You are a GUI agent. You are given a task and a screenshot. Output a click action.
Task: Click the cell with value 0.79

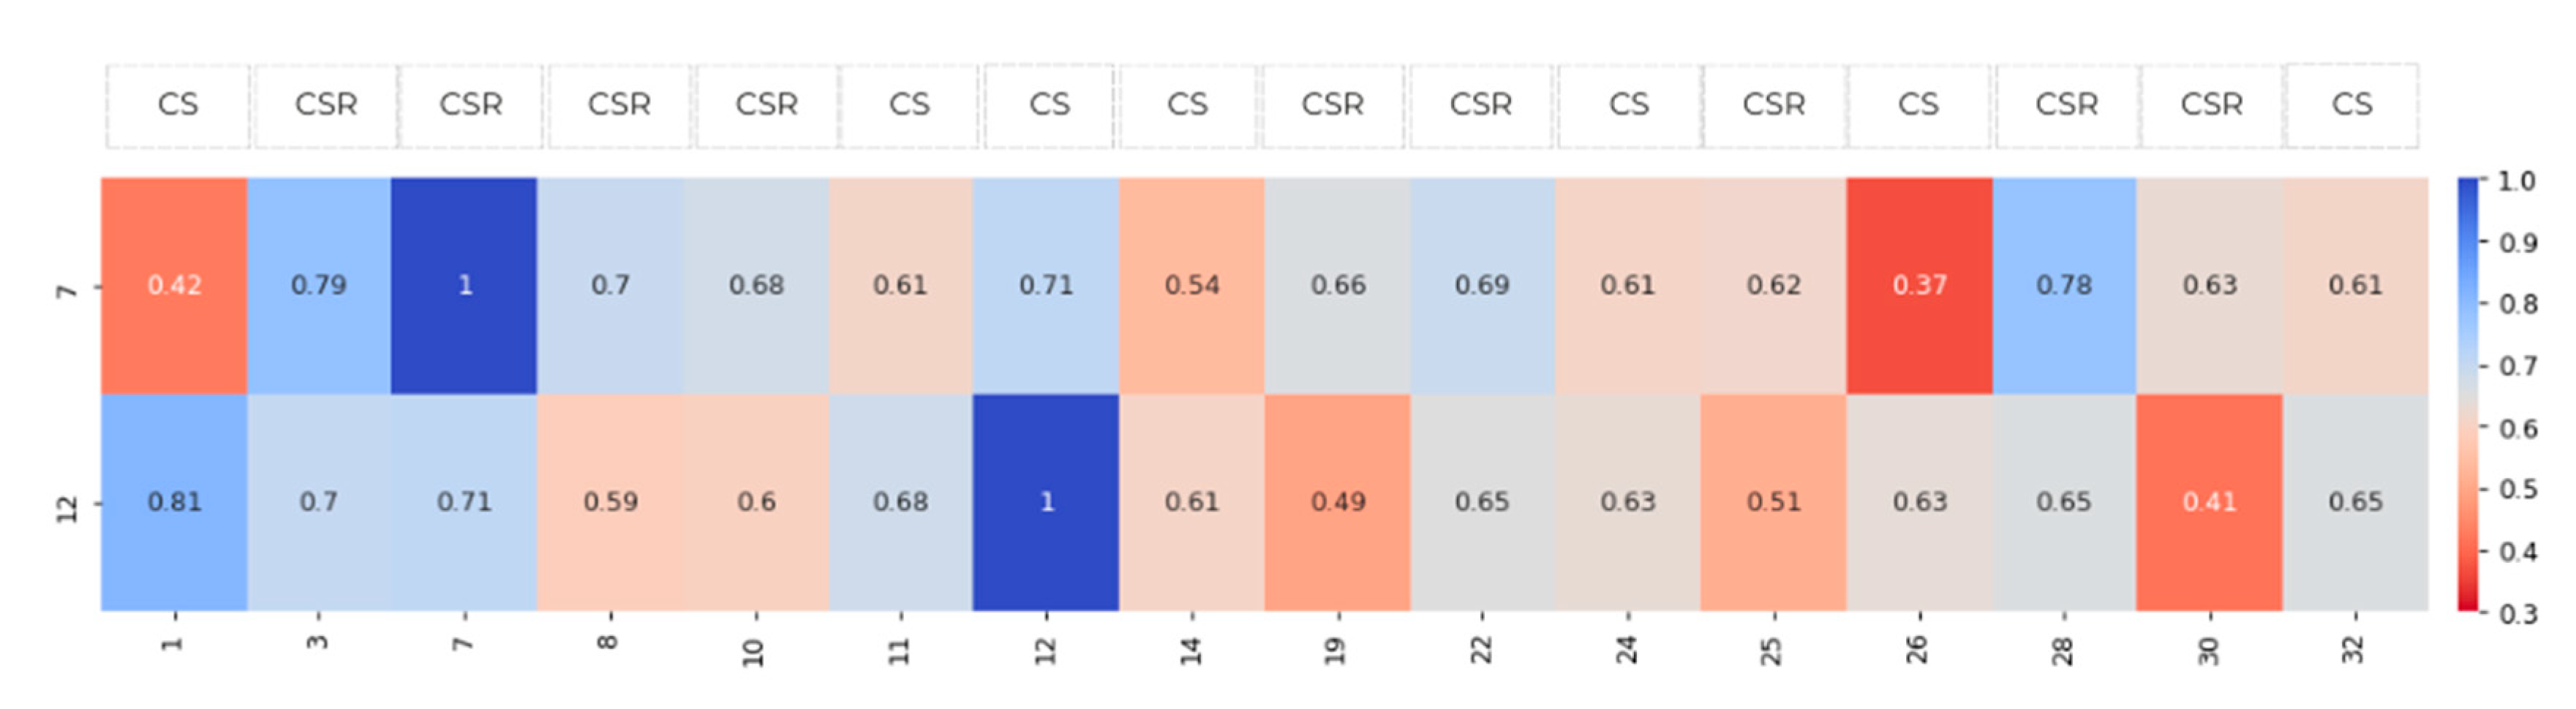coord(319,285)
